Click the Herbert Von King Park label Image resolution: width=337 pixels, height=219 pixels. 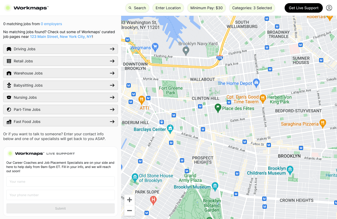pos(280,99)
